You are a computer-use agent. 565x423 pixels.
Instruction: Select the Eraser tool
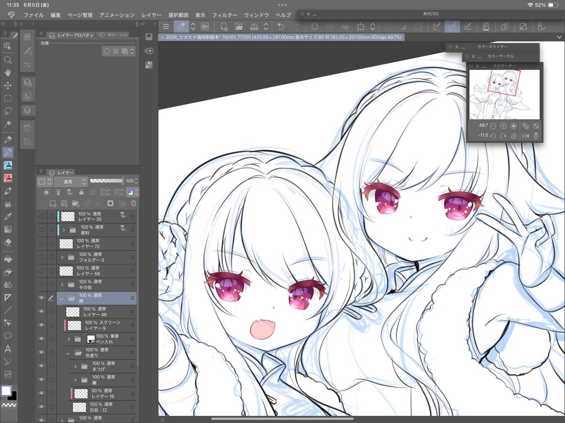8,242
